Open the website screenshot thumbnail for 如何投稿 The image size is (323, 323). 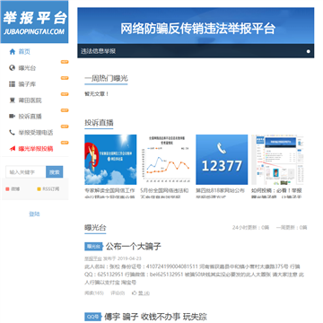(277, 160)
